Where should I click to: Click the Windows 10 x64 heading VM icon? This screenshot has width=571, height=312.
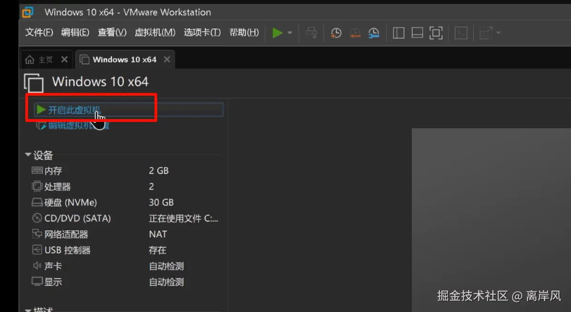pyautogui.click(x=34, y=83)
